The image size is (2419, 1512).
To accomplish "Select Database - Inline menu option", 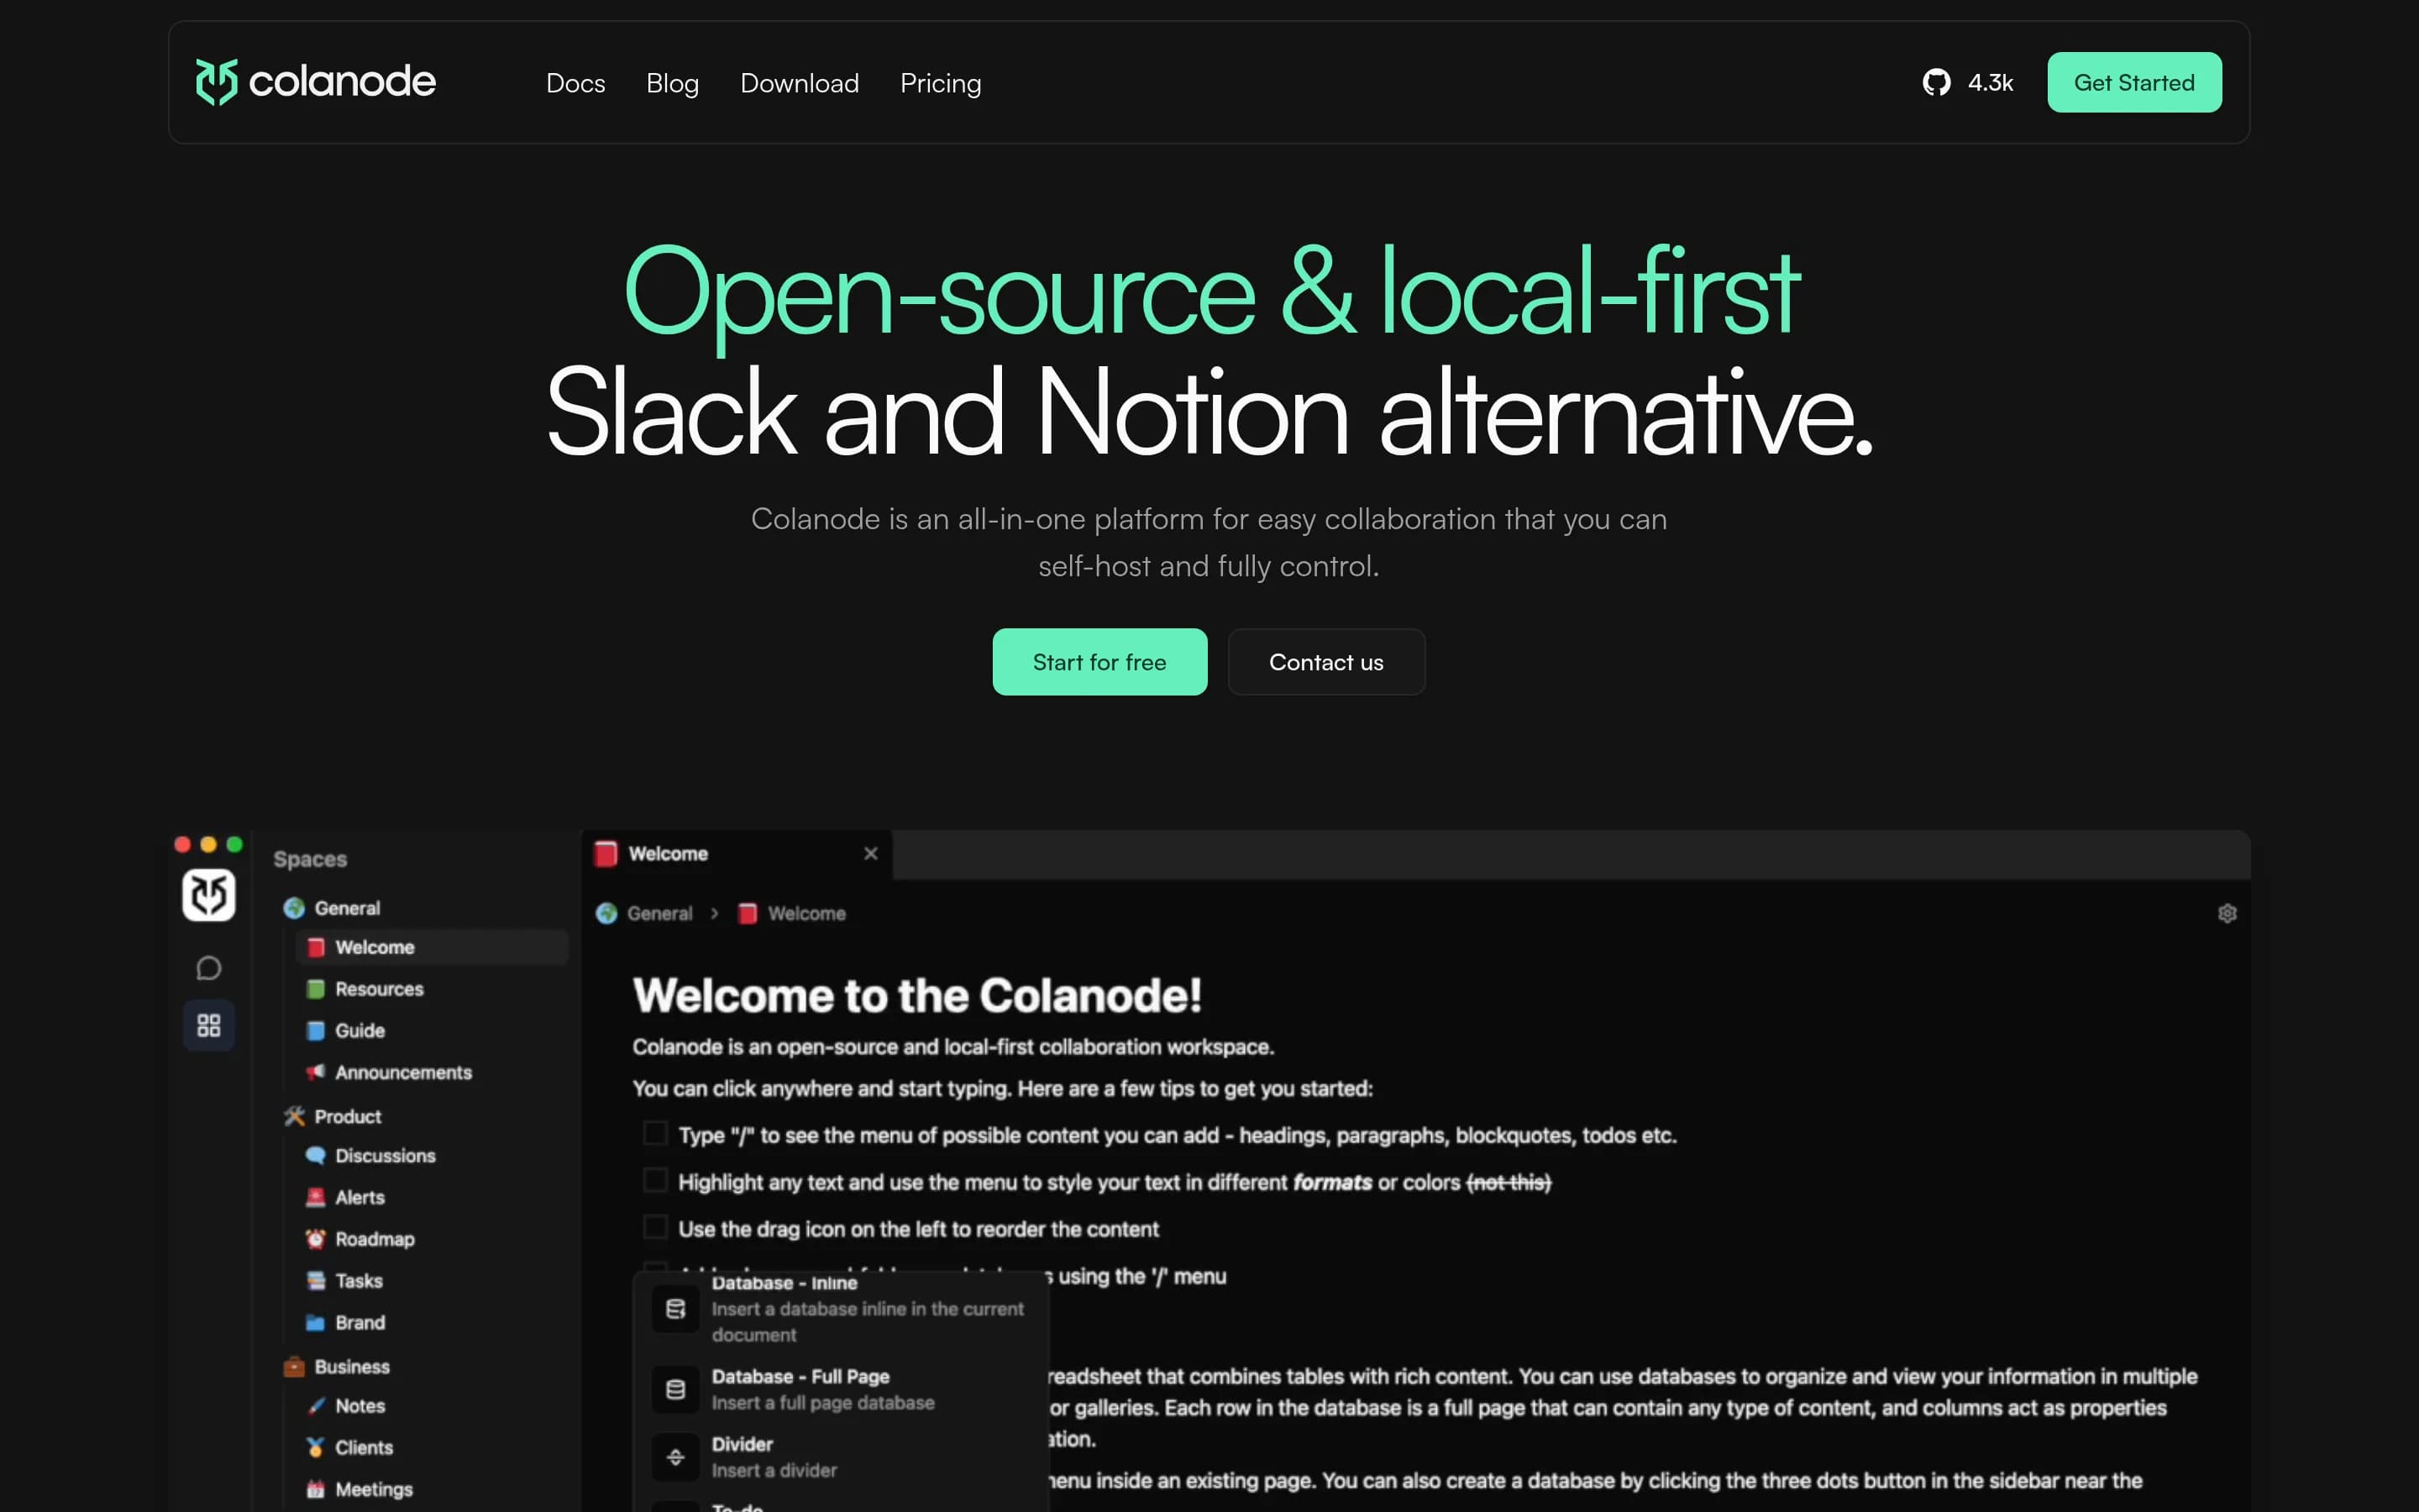I will pos(842,1308).
